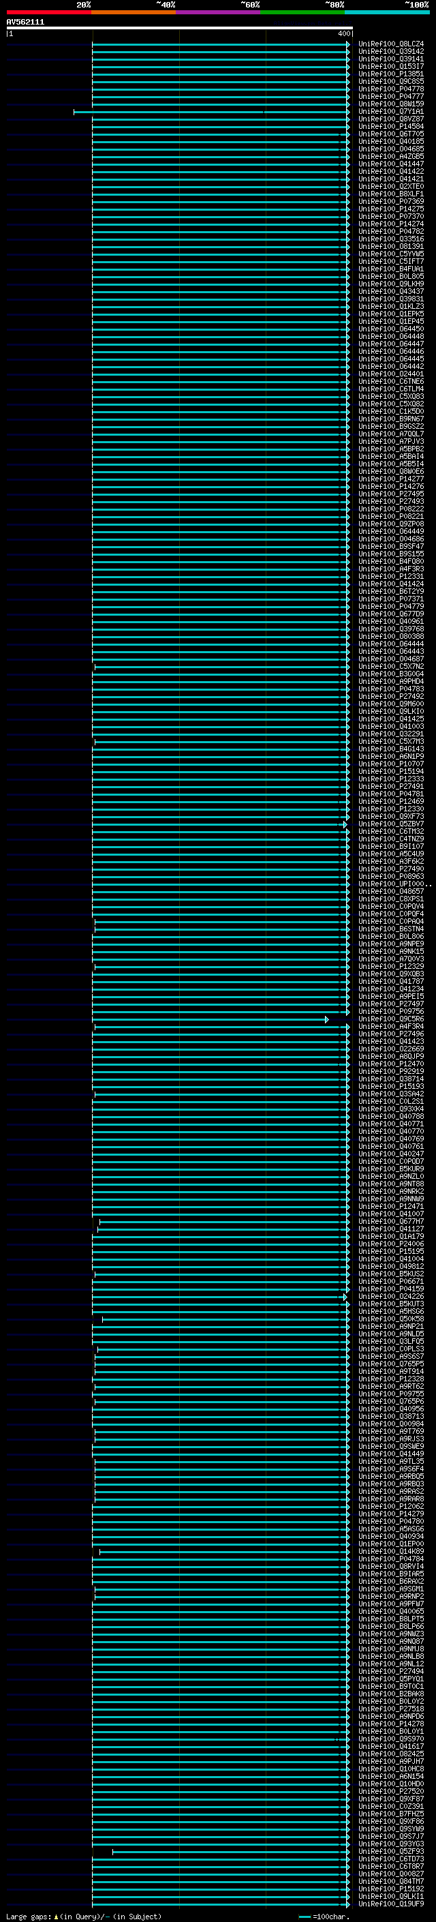Click the alignment bar of UniRef100_Q7Y1A1
436x1922 pixels.
click(x=211, y=112)
